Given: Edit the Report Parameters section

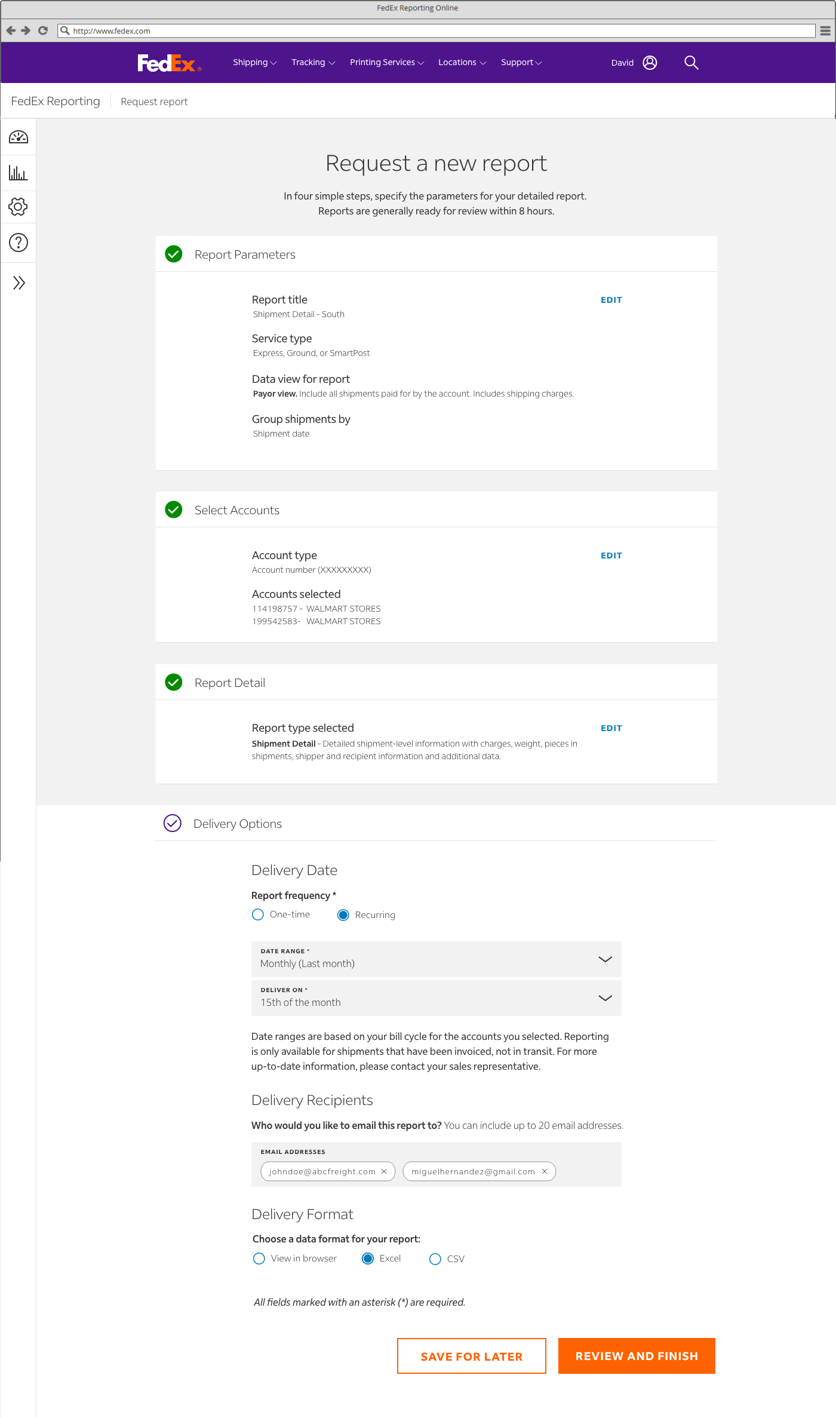Looking at the screenshot, I should (611, 300).
